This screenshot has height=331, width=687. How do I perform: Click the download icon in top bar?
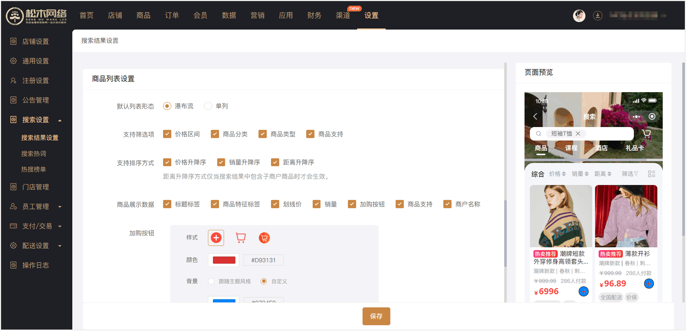(597, 15)
